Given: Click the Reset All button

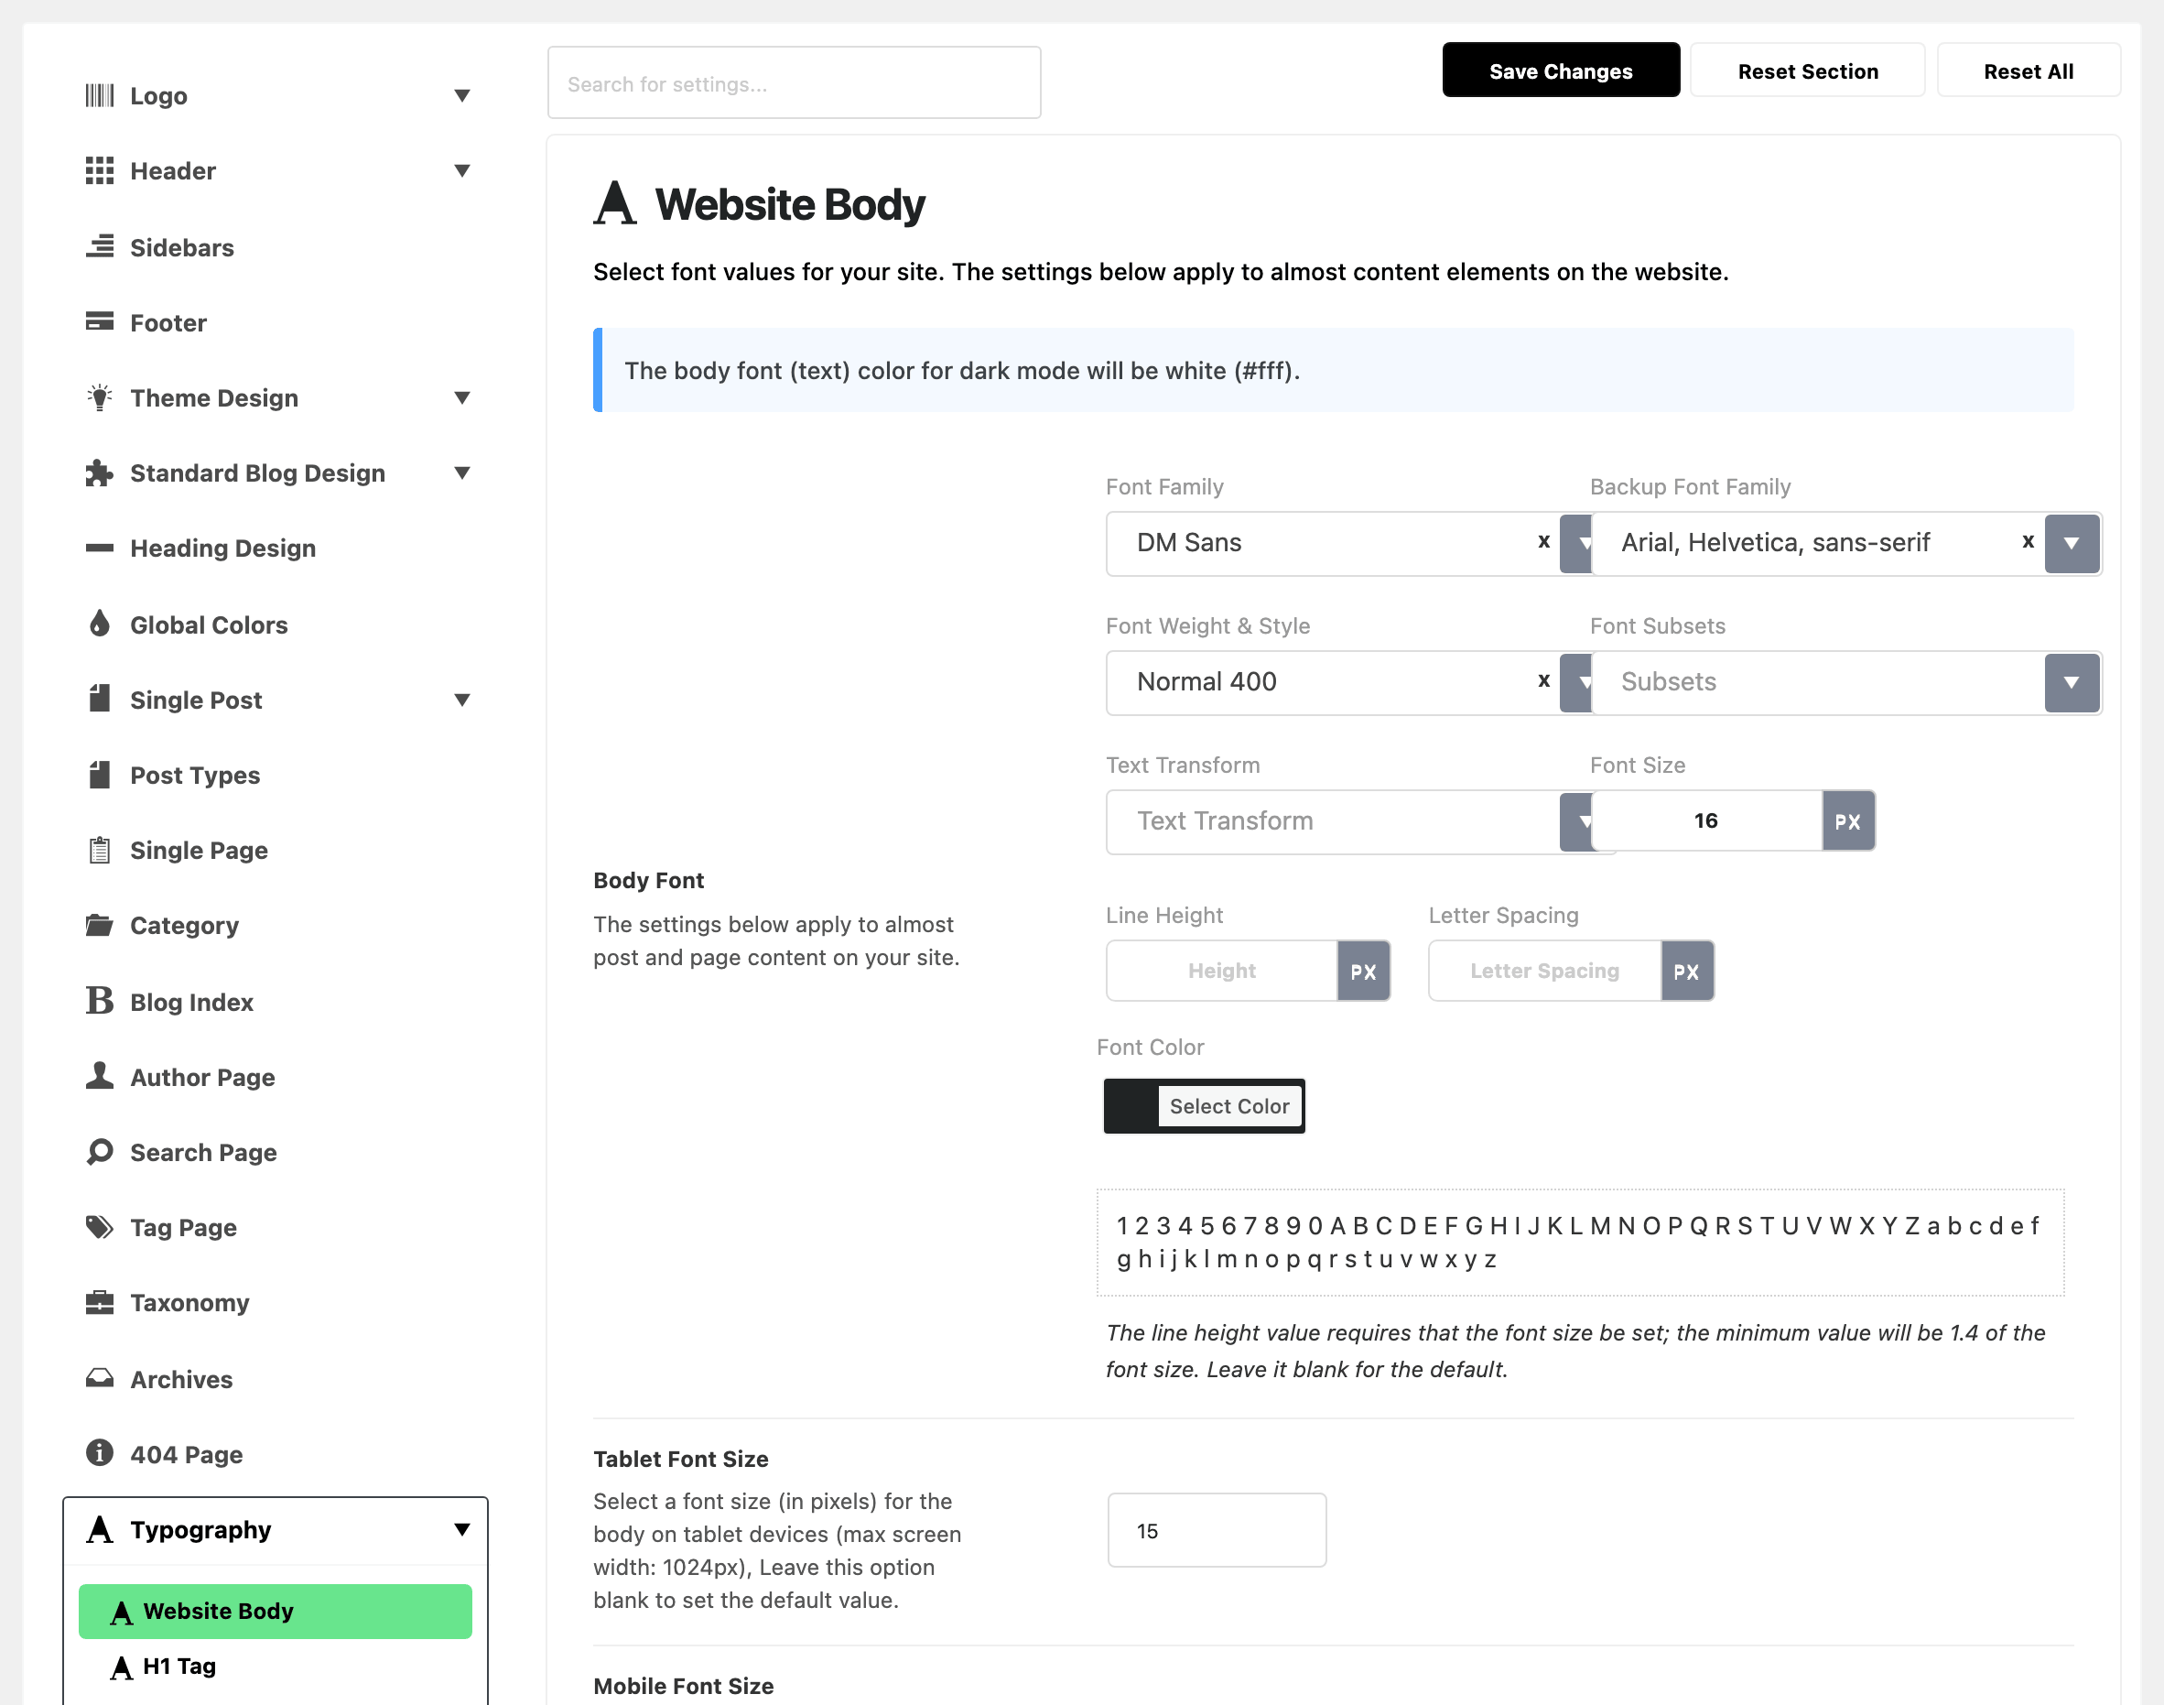Looking at the screenshot, I should (x=2029, y=71).
